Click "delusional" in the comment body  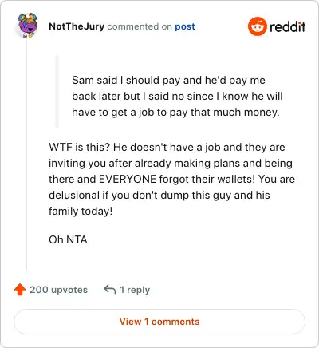tap(74, 195)
